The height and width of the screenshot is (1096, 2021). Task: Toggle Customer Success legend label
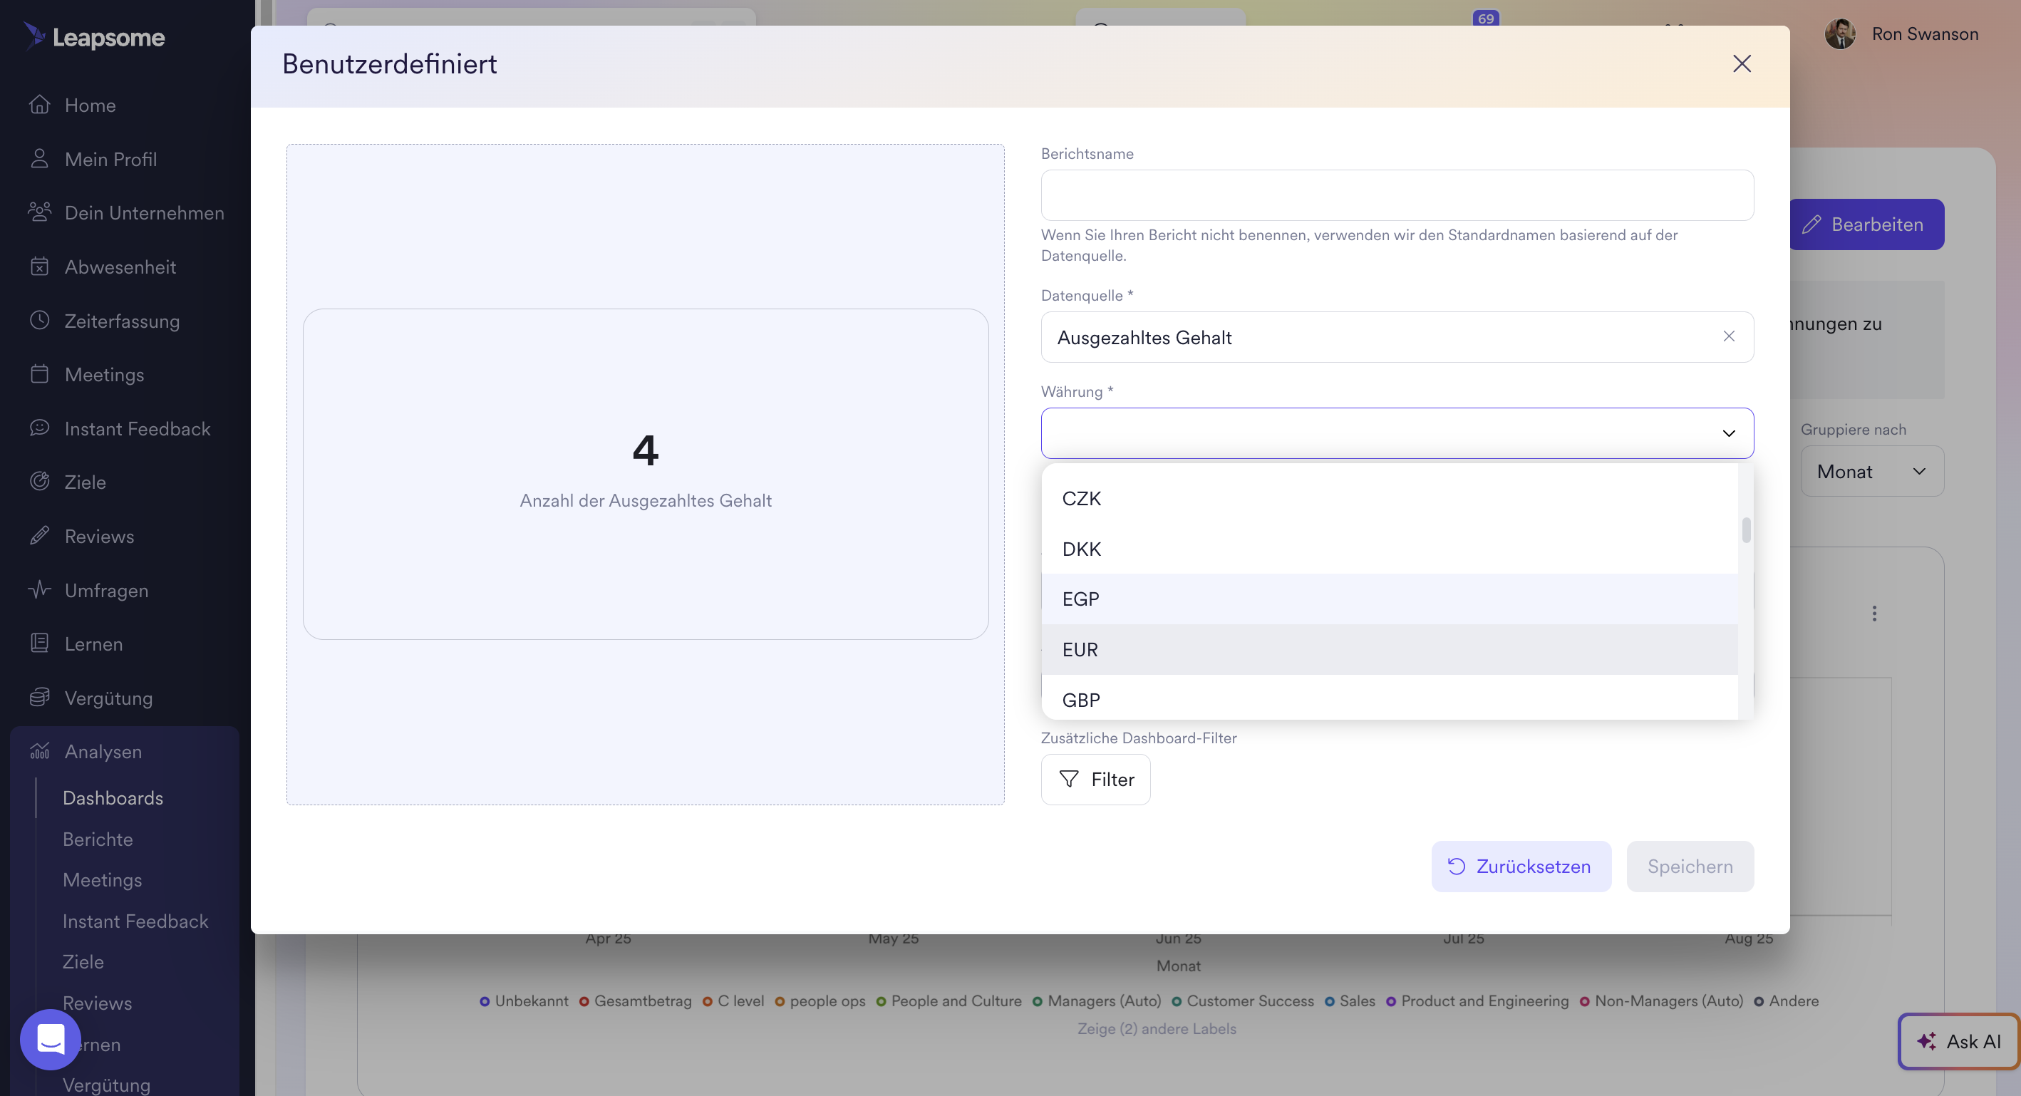(x=1242, y=1001)
